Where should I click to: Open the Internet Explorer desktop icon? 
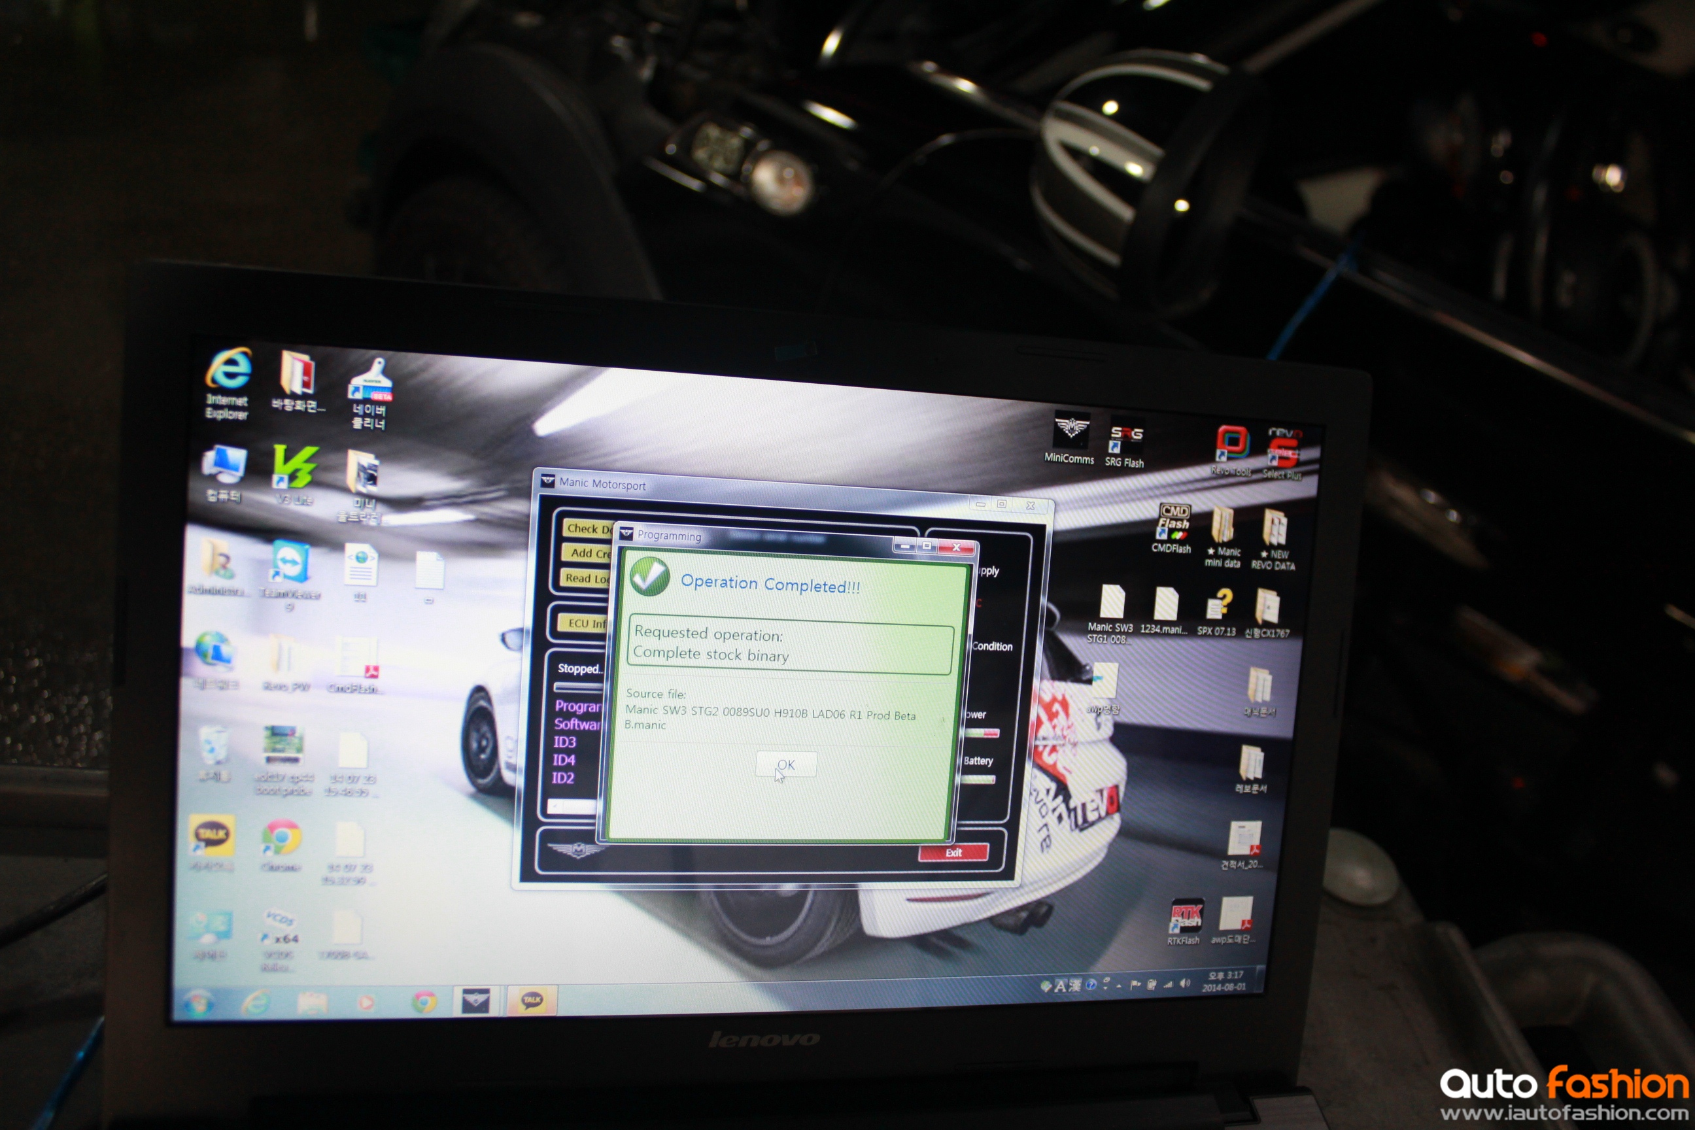228,383
